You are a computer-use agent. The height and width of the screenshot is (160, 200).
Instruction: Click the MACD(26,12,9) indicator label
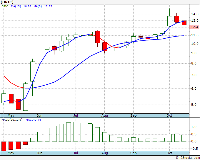coord(12,120)
